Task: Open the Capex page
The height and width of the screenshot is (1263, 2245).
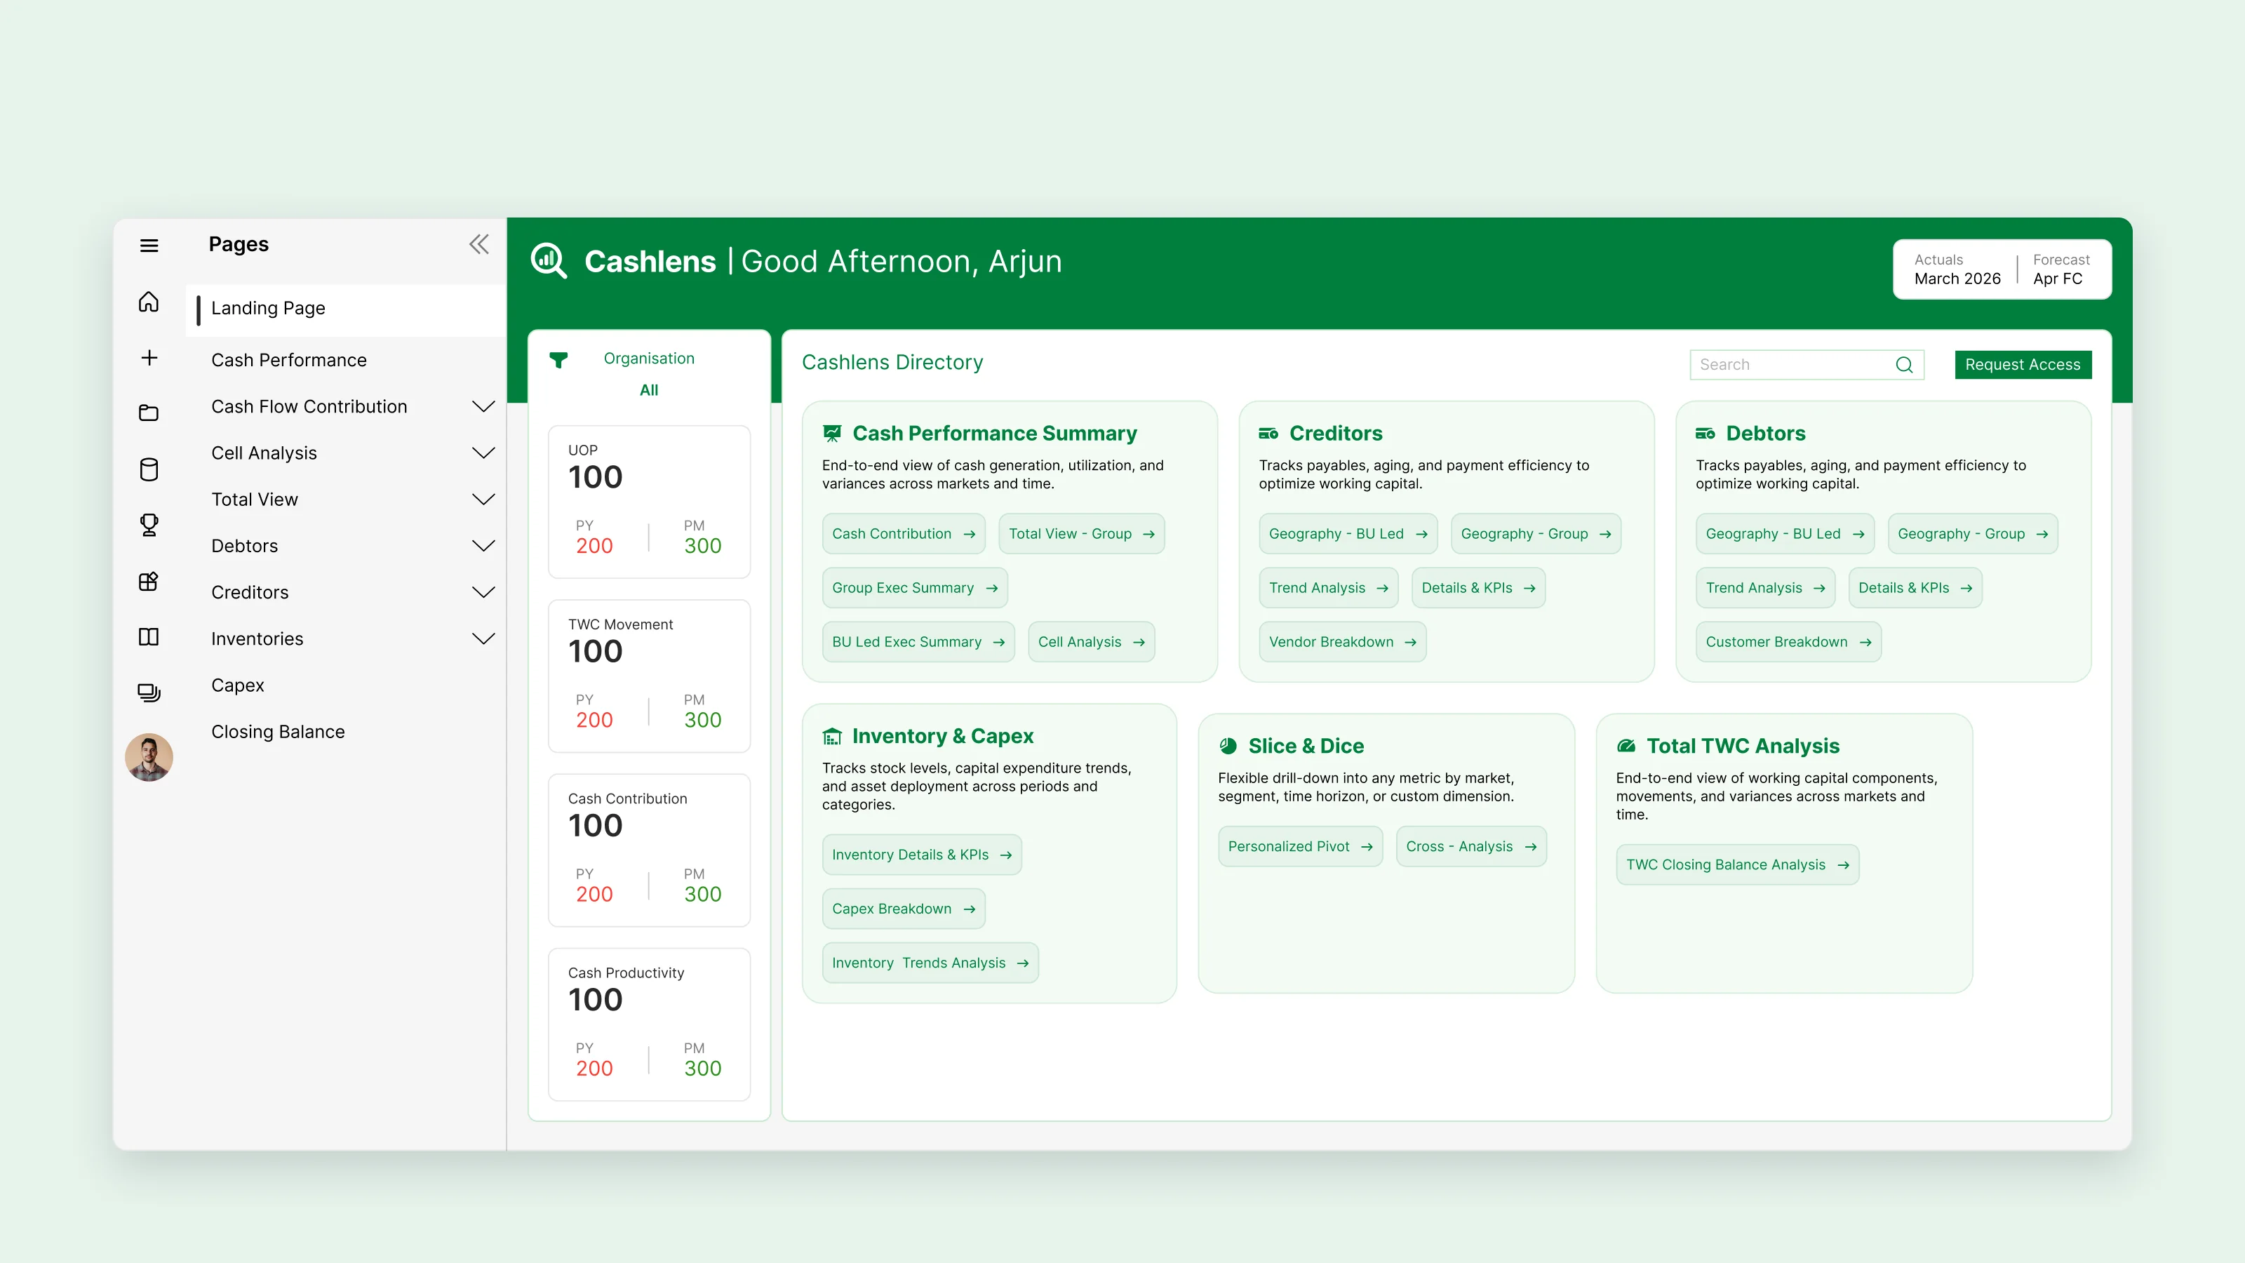Action: point(238,685)
